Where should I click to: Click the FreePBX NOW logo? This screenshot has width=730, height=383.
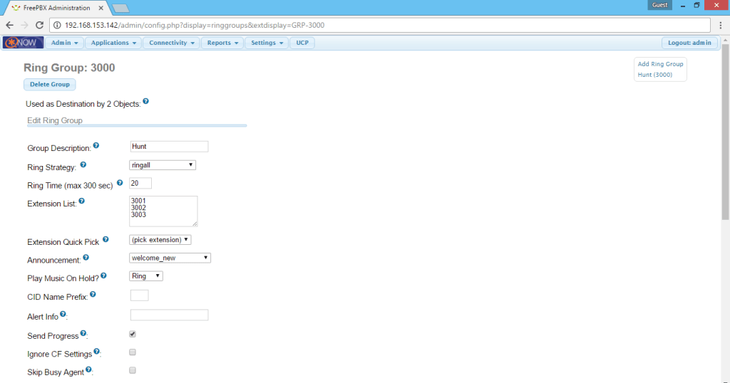23,43
